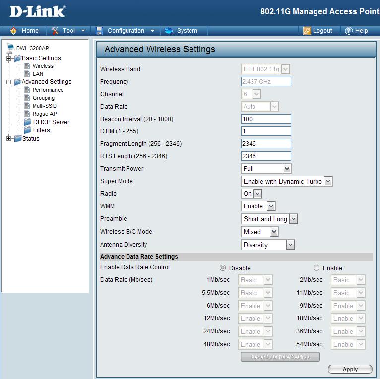The width and height of the screenshot is (380, 379).
Task: Open the WMM Enable dropdown
Action: [x=258, y=206]
